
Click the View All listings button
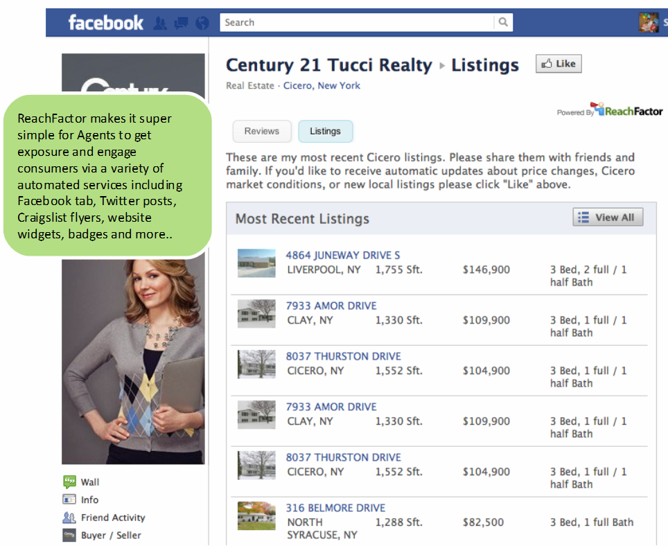click(608, 217)
